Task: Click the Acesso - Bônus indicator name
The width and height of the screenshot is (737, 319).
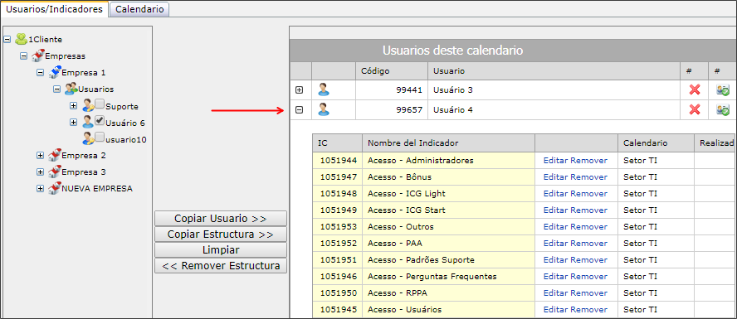Action: pyautogui.click(x=399, y=176)
